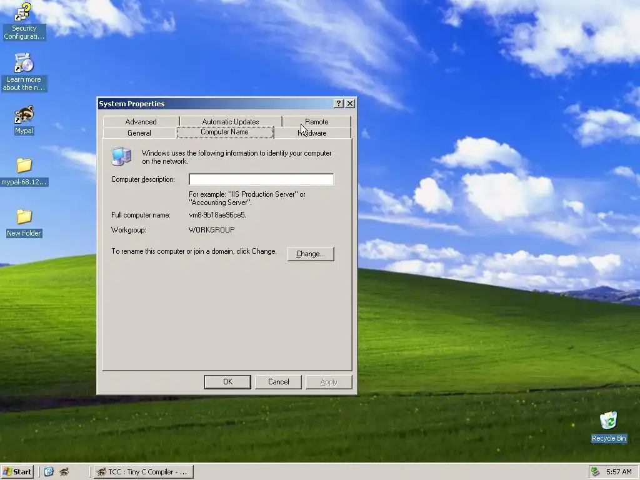Switch to the General tab
Image resolution: width=640 pixels, height=480 pixels.
pyautogui.click(x=139, y=133)
